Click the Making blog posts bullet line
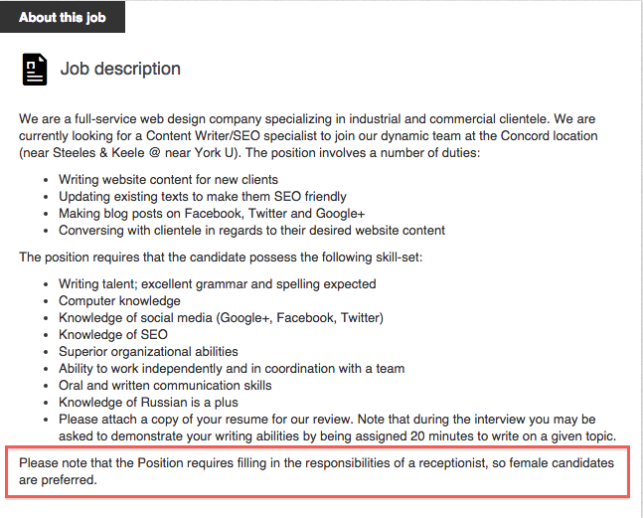 (x=212, y=214)
